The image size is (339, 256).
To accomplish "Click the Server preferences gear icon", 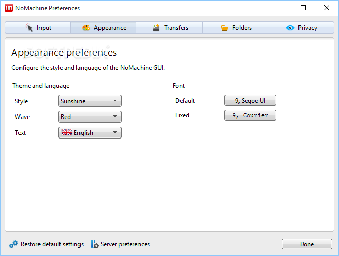I will click(x=95, y=244).
